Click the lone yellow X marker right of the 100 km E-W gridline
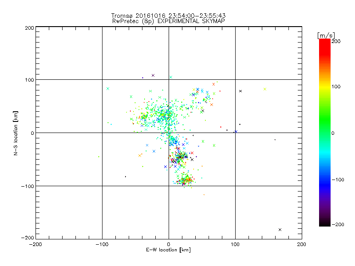Image resolution: width=355 pixels, height=266 pixels. click(265, 89)
